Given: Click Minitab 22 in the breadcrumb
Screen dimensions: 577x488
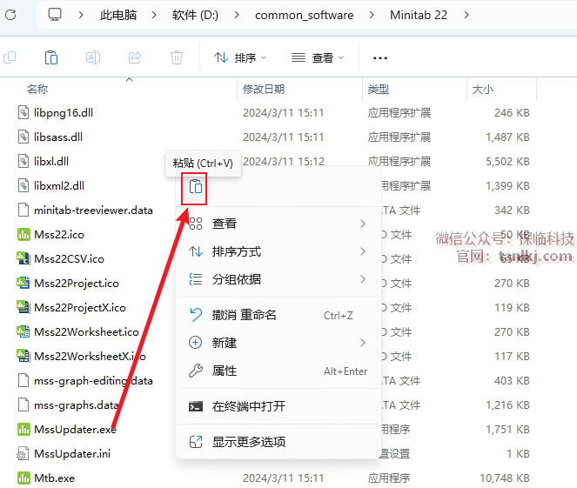Looking at the screenshot, I should tap(419, 15).
